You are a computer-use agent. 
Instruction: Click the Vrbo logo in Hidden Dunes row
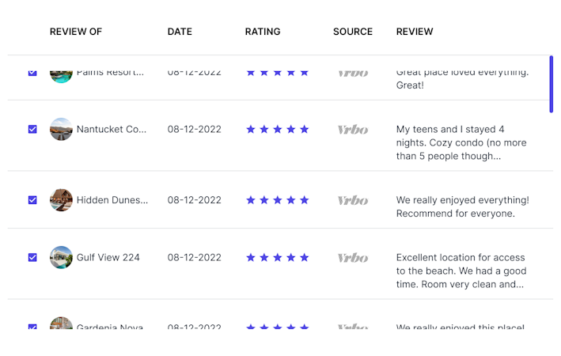click(352, 200)
